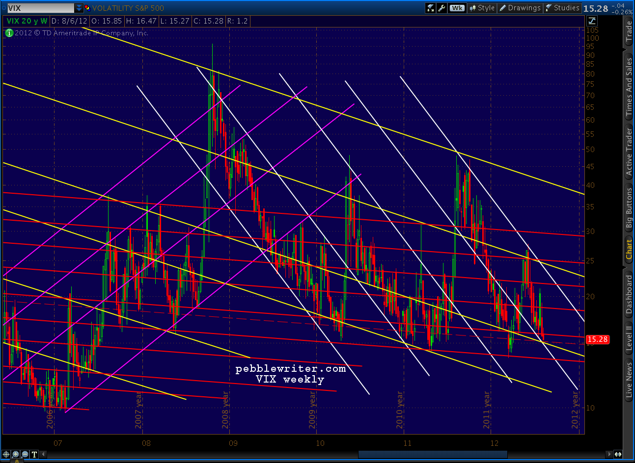Toggle the price axis scale curve icon

tap(592, 21)
